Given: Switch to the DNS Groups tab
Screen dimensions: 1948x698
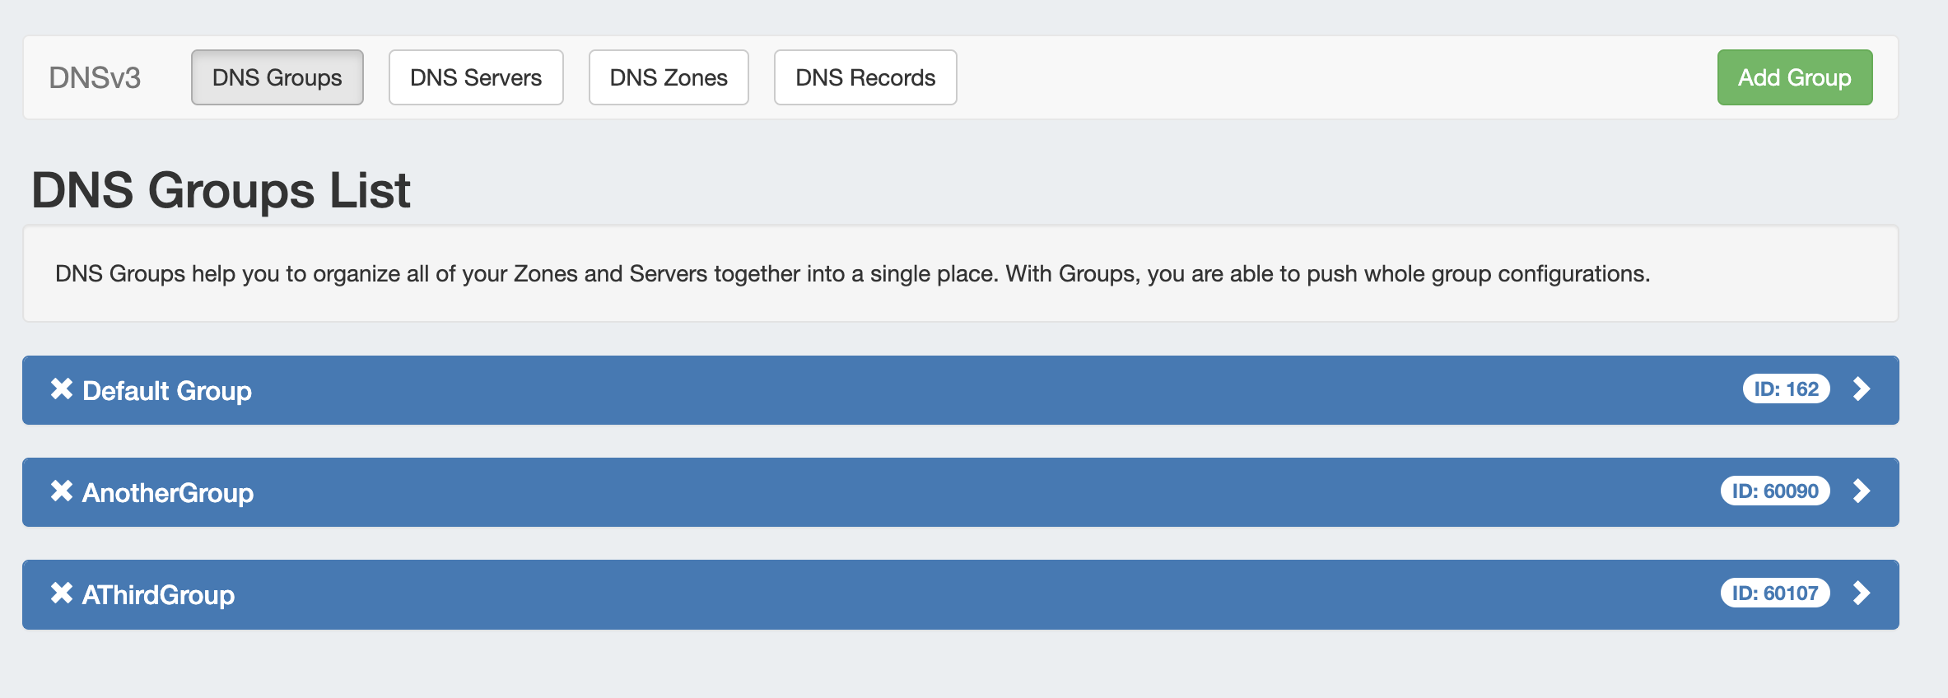Looking at the screenshot, I should coord(277,77).
